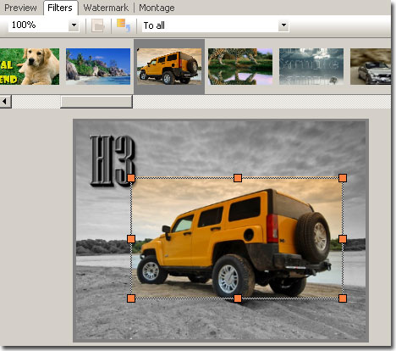Click the middle-left selection handle

click(131, 239)
